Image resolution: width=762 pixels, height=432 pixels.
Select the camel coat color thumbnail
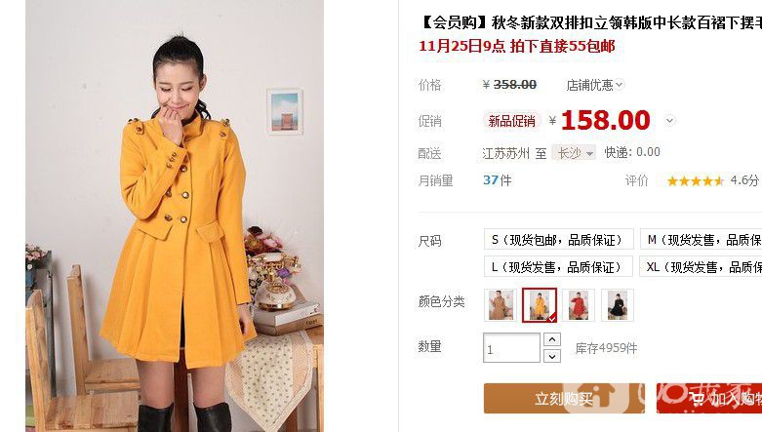[501, 304]
